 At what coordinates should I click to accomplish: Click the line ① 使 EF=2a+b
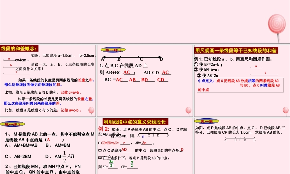(x=209, y=65)
